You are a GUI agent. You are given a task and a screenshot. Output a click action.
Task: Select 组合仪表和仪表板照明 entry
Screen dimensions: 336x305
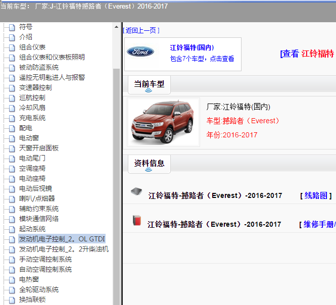tap(52, 57)
